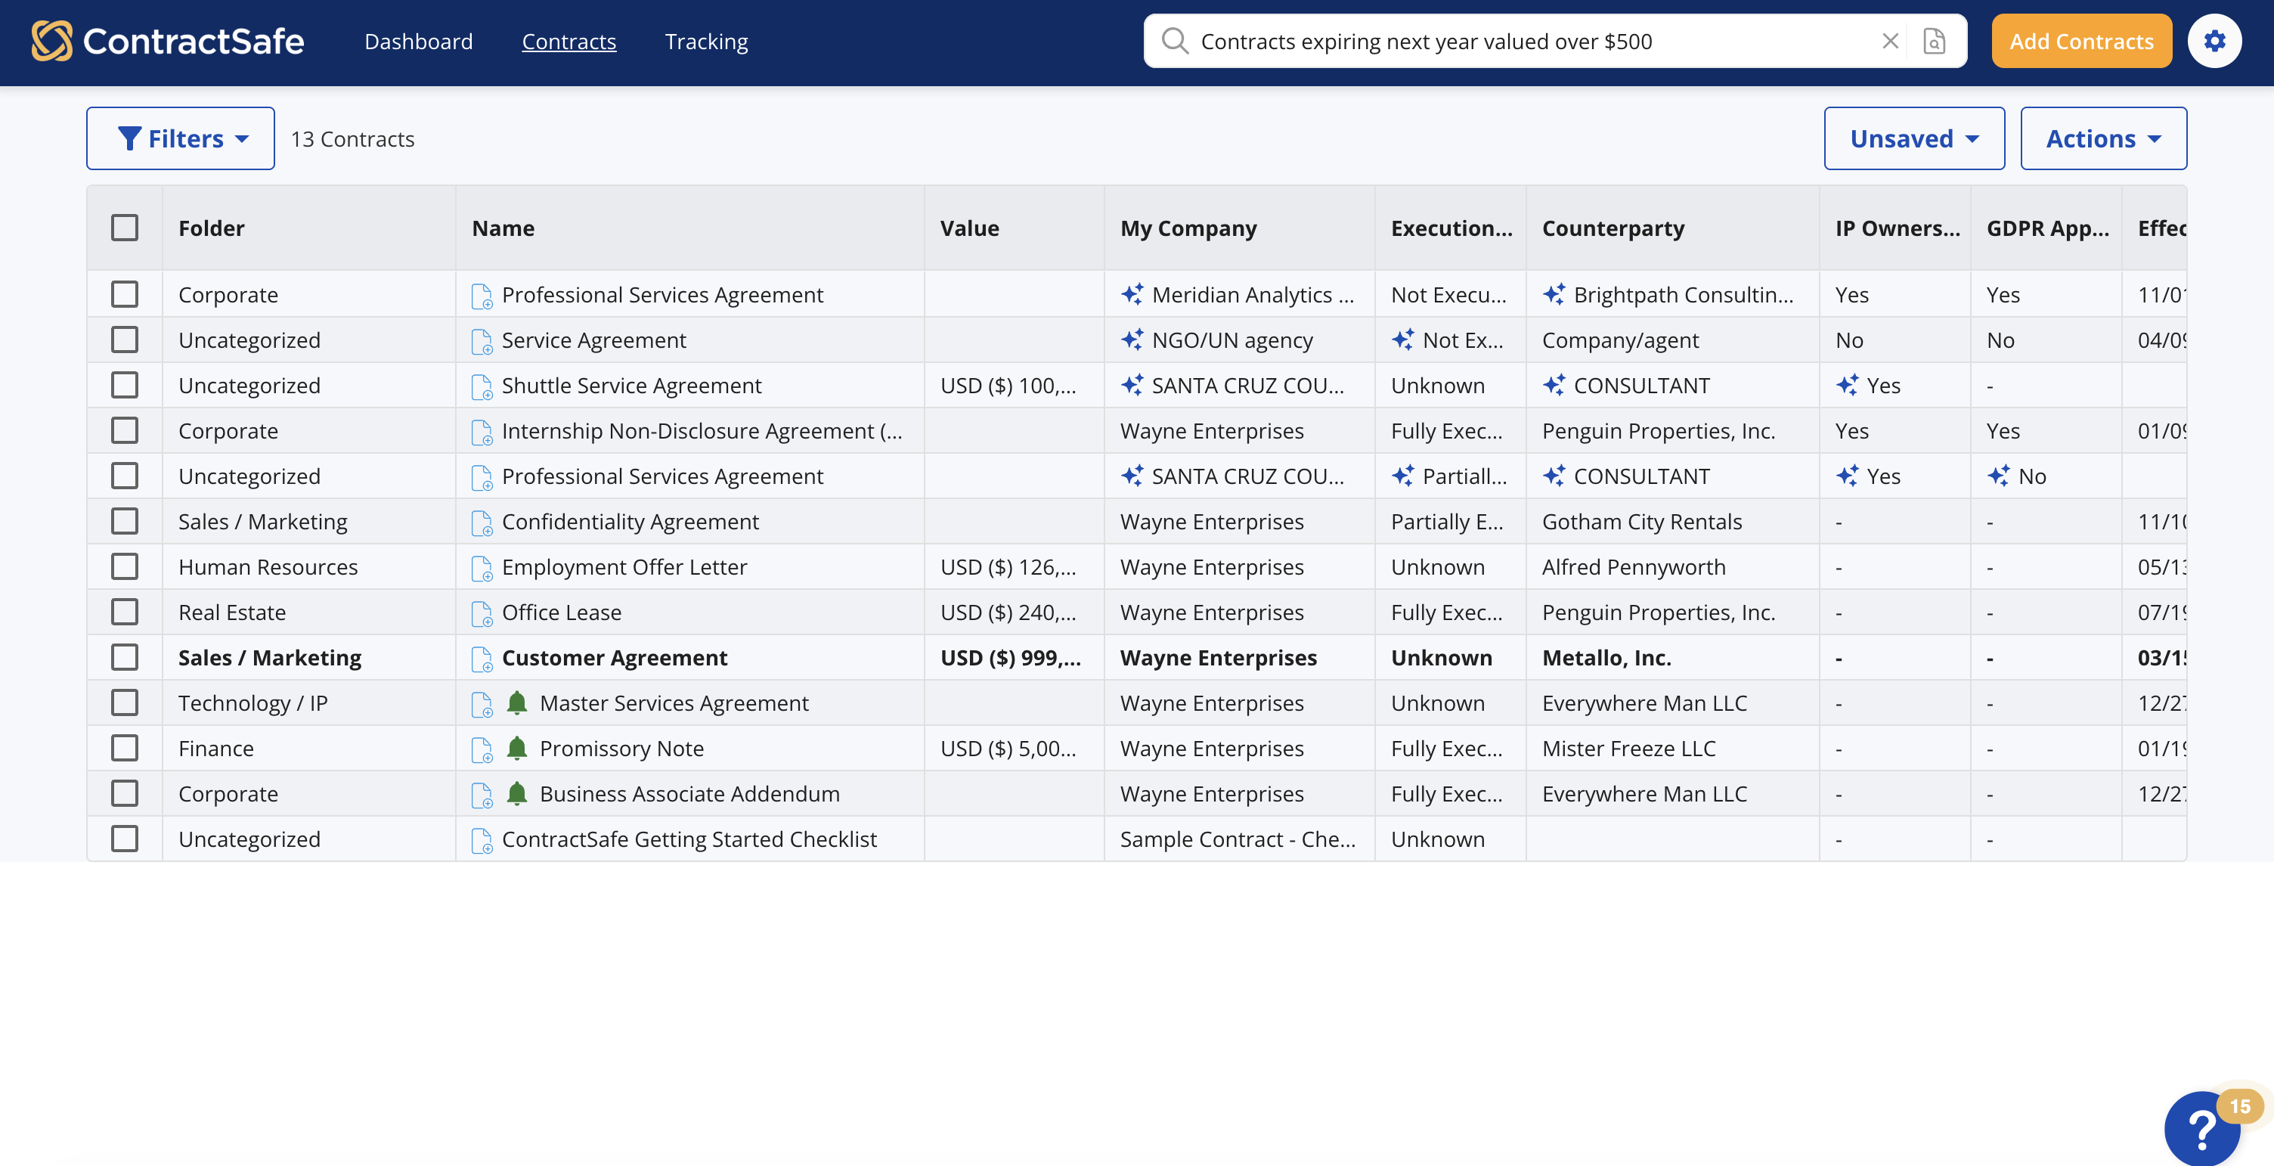The width and height of the screenshot is (2274, 1166).
Task: Clear the search query with X
Action: coord(1890,41)
